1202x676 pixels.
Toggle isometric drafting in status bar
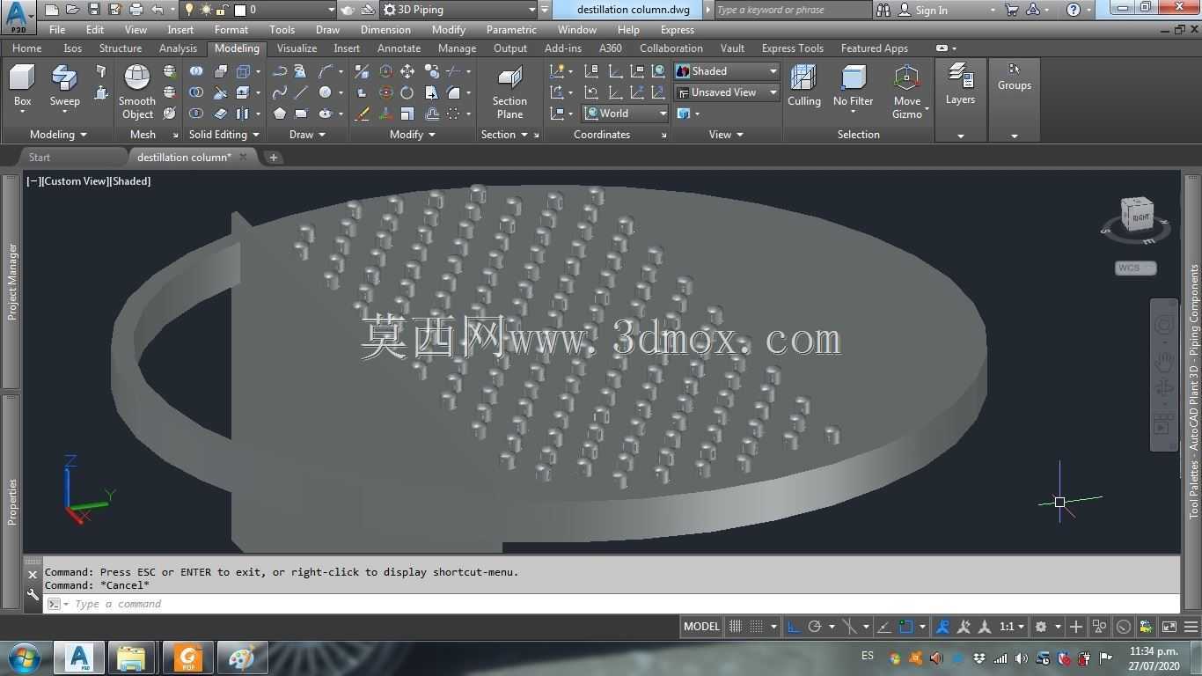point(849,627)
